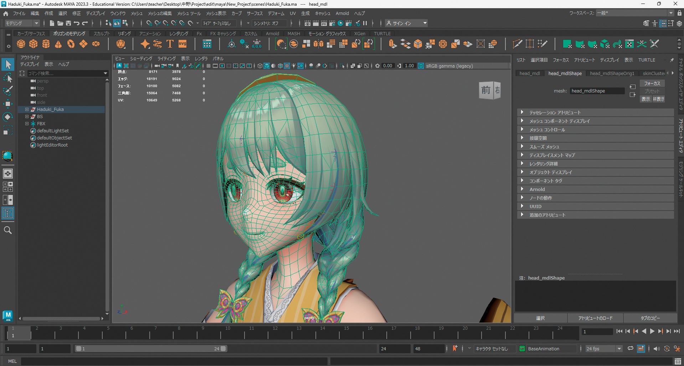This screenshot has height=366, width=684.
Task: Switch to the head_mdlShapeOrig1 attribute tab
Action: coord(612,73)
